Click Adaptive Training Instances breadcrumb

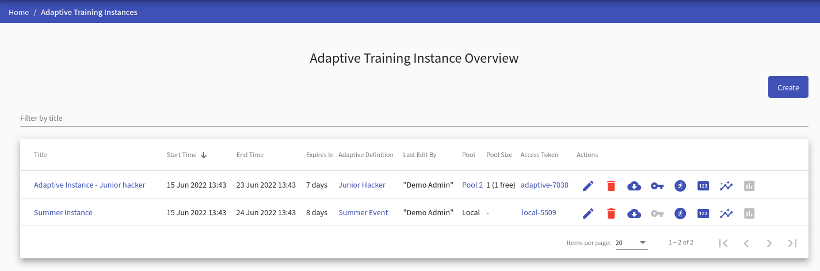(x=89, y=12)
